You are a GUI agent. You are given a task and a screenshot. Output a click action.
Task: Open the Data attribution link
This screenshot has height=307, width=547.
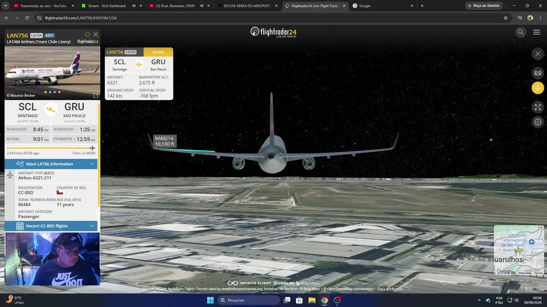tap(390, 289)
